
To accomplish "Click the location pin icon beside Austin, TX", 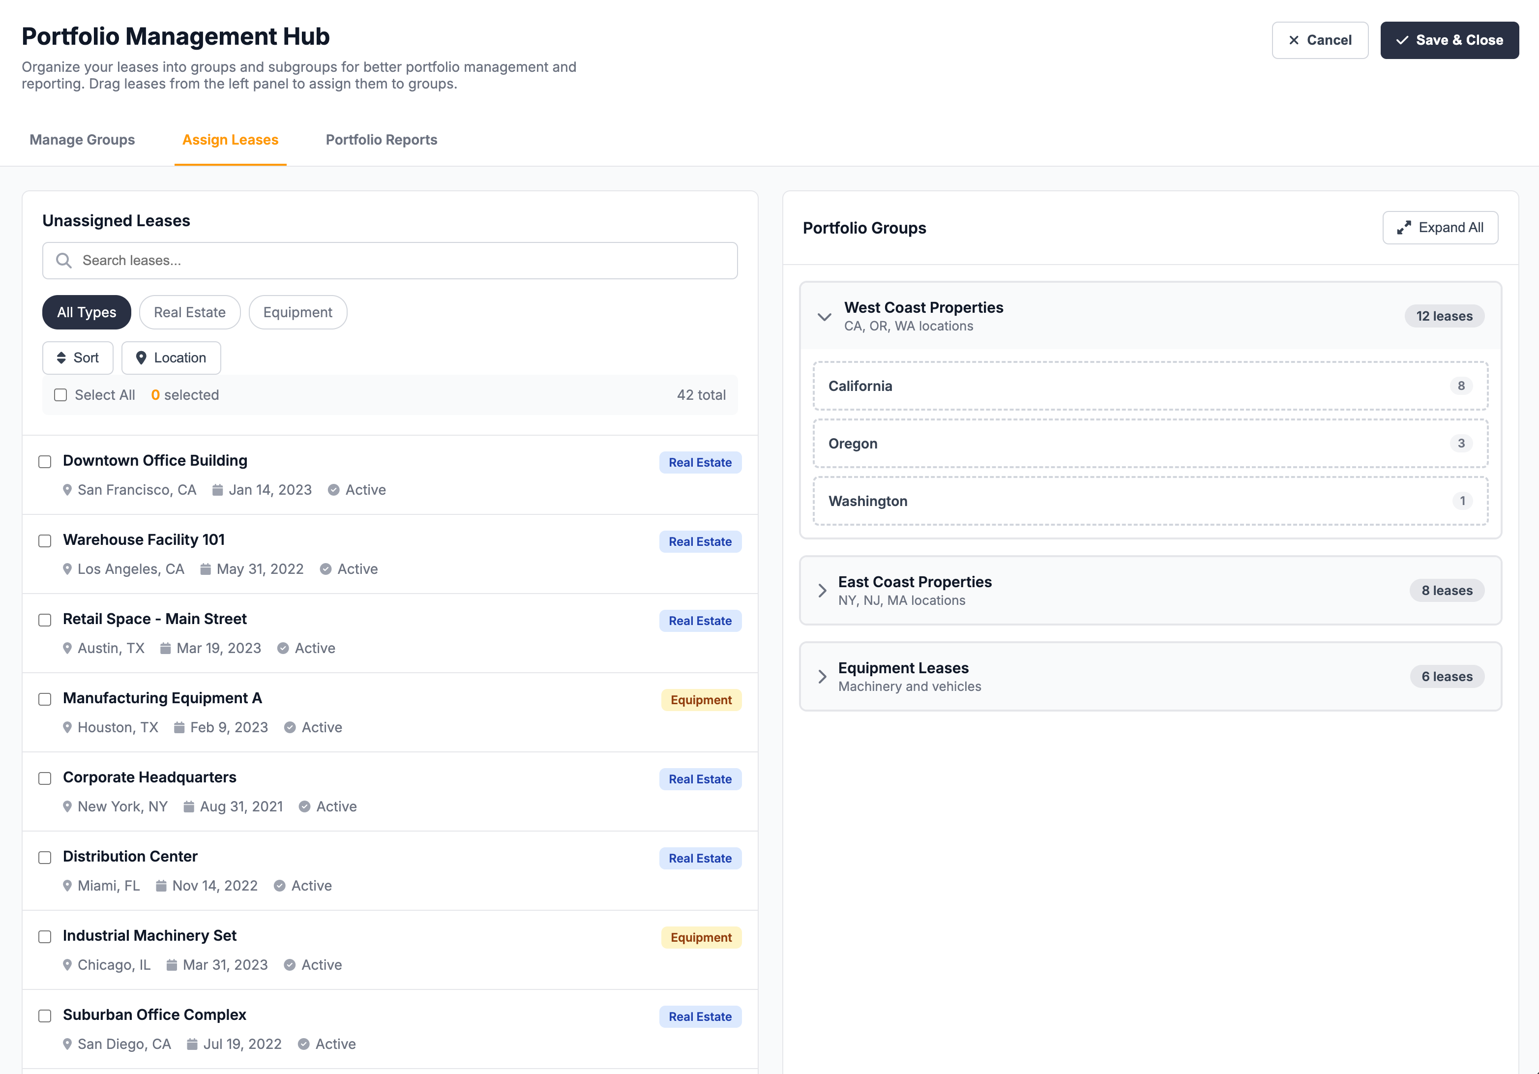I will tap(67, 648).
